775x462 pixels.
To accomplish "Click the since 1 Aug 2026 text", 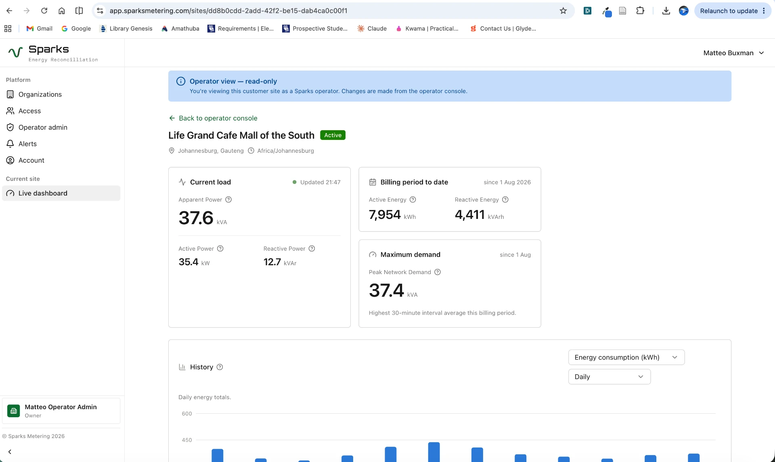I will point(507,182).
